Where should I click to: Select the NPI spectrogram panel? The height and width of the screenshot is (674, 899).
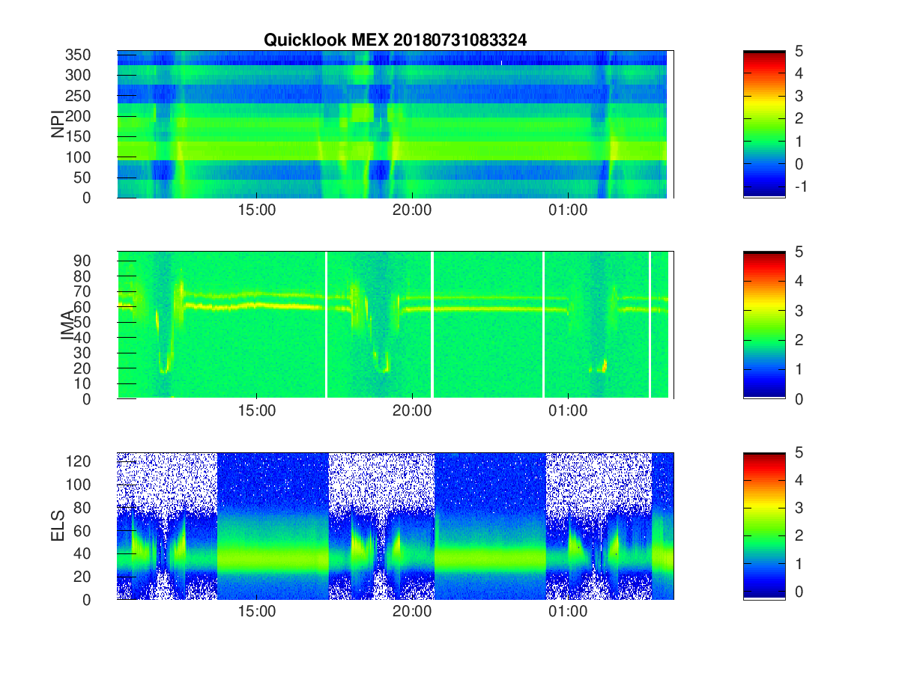point(396,124)
